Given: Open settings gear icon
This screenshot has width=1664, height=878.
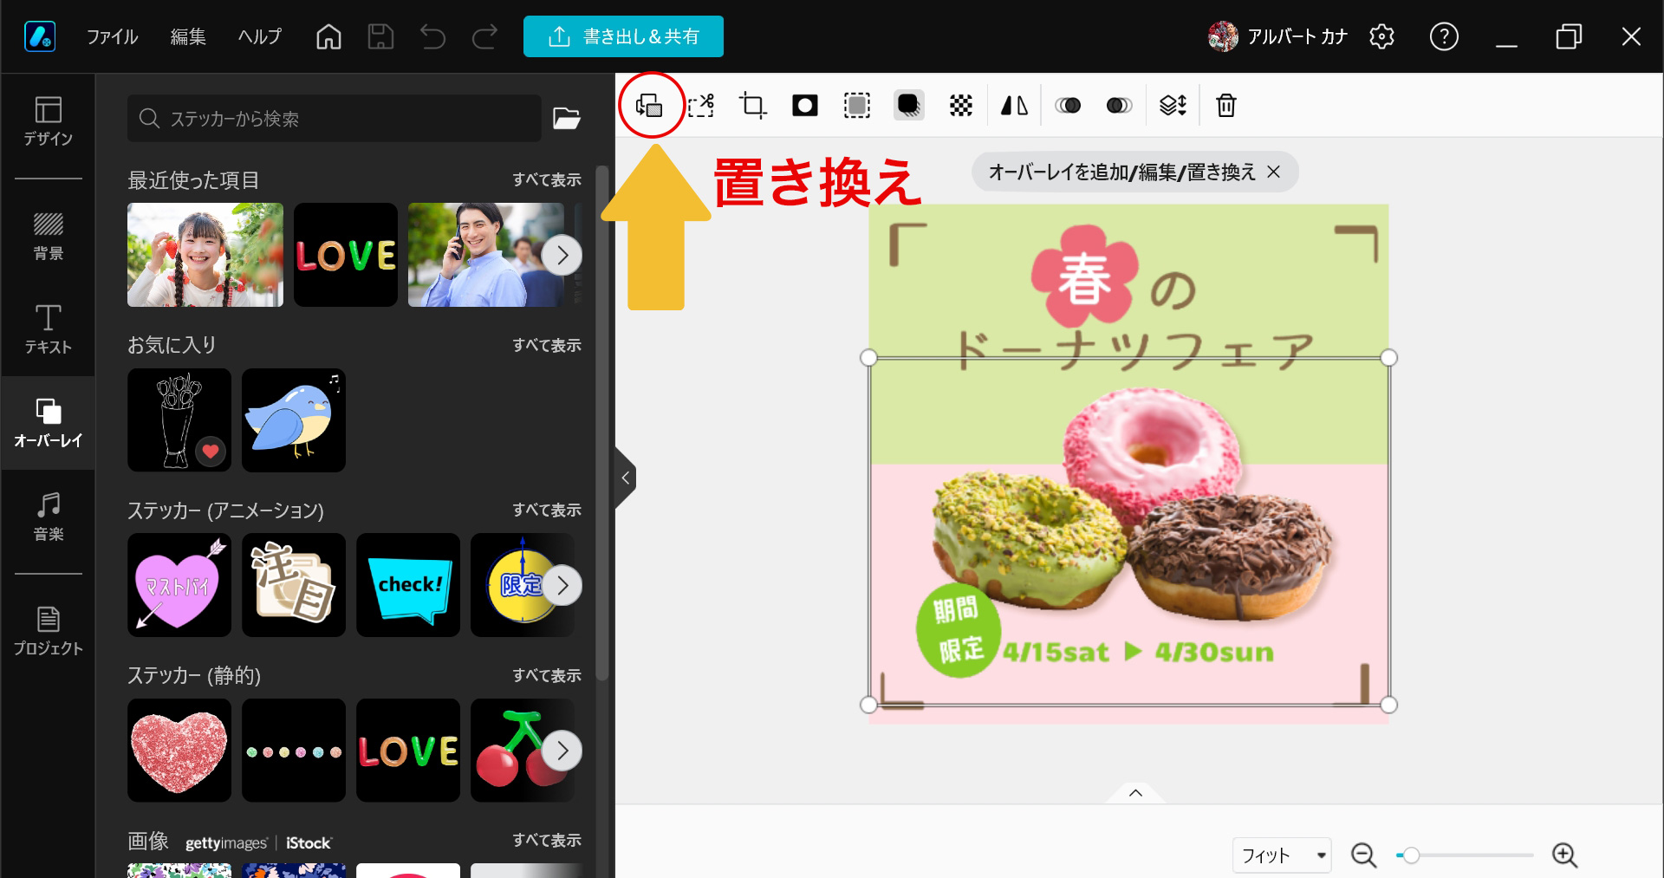Looking at the screenshot, I should click(1381, 36).
